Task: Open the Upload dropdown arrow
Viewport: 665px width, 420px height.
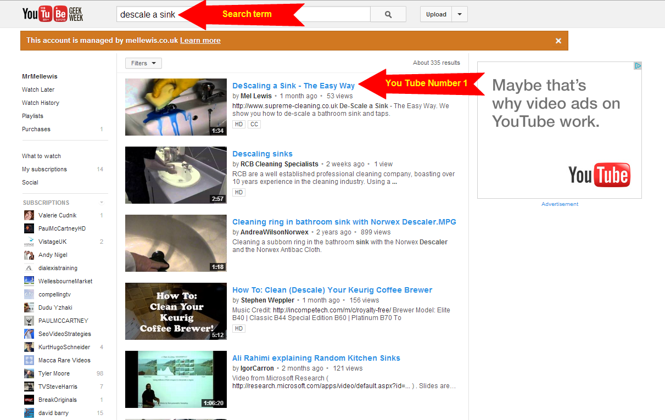Action: (460, 14)
